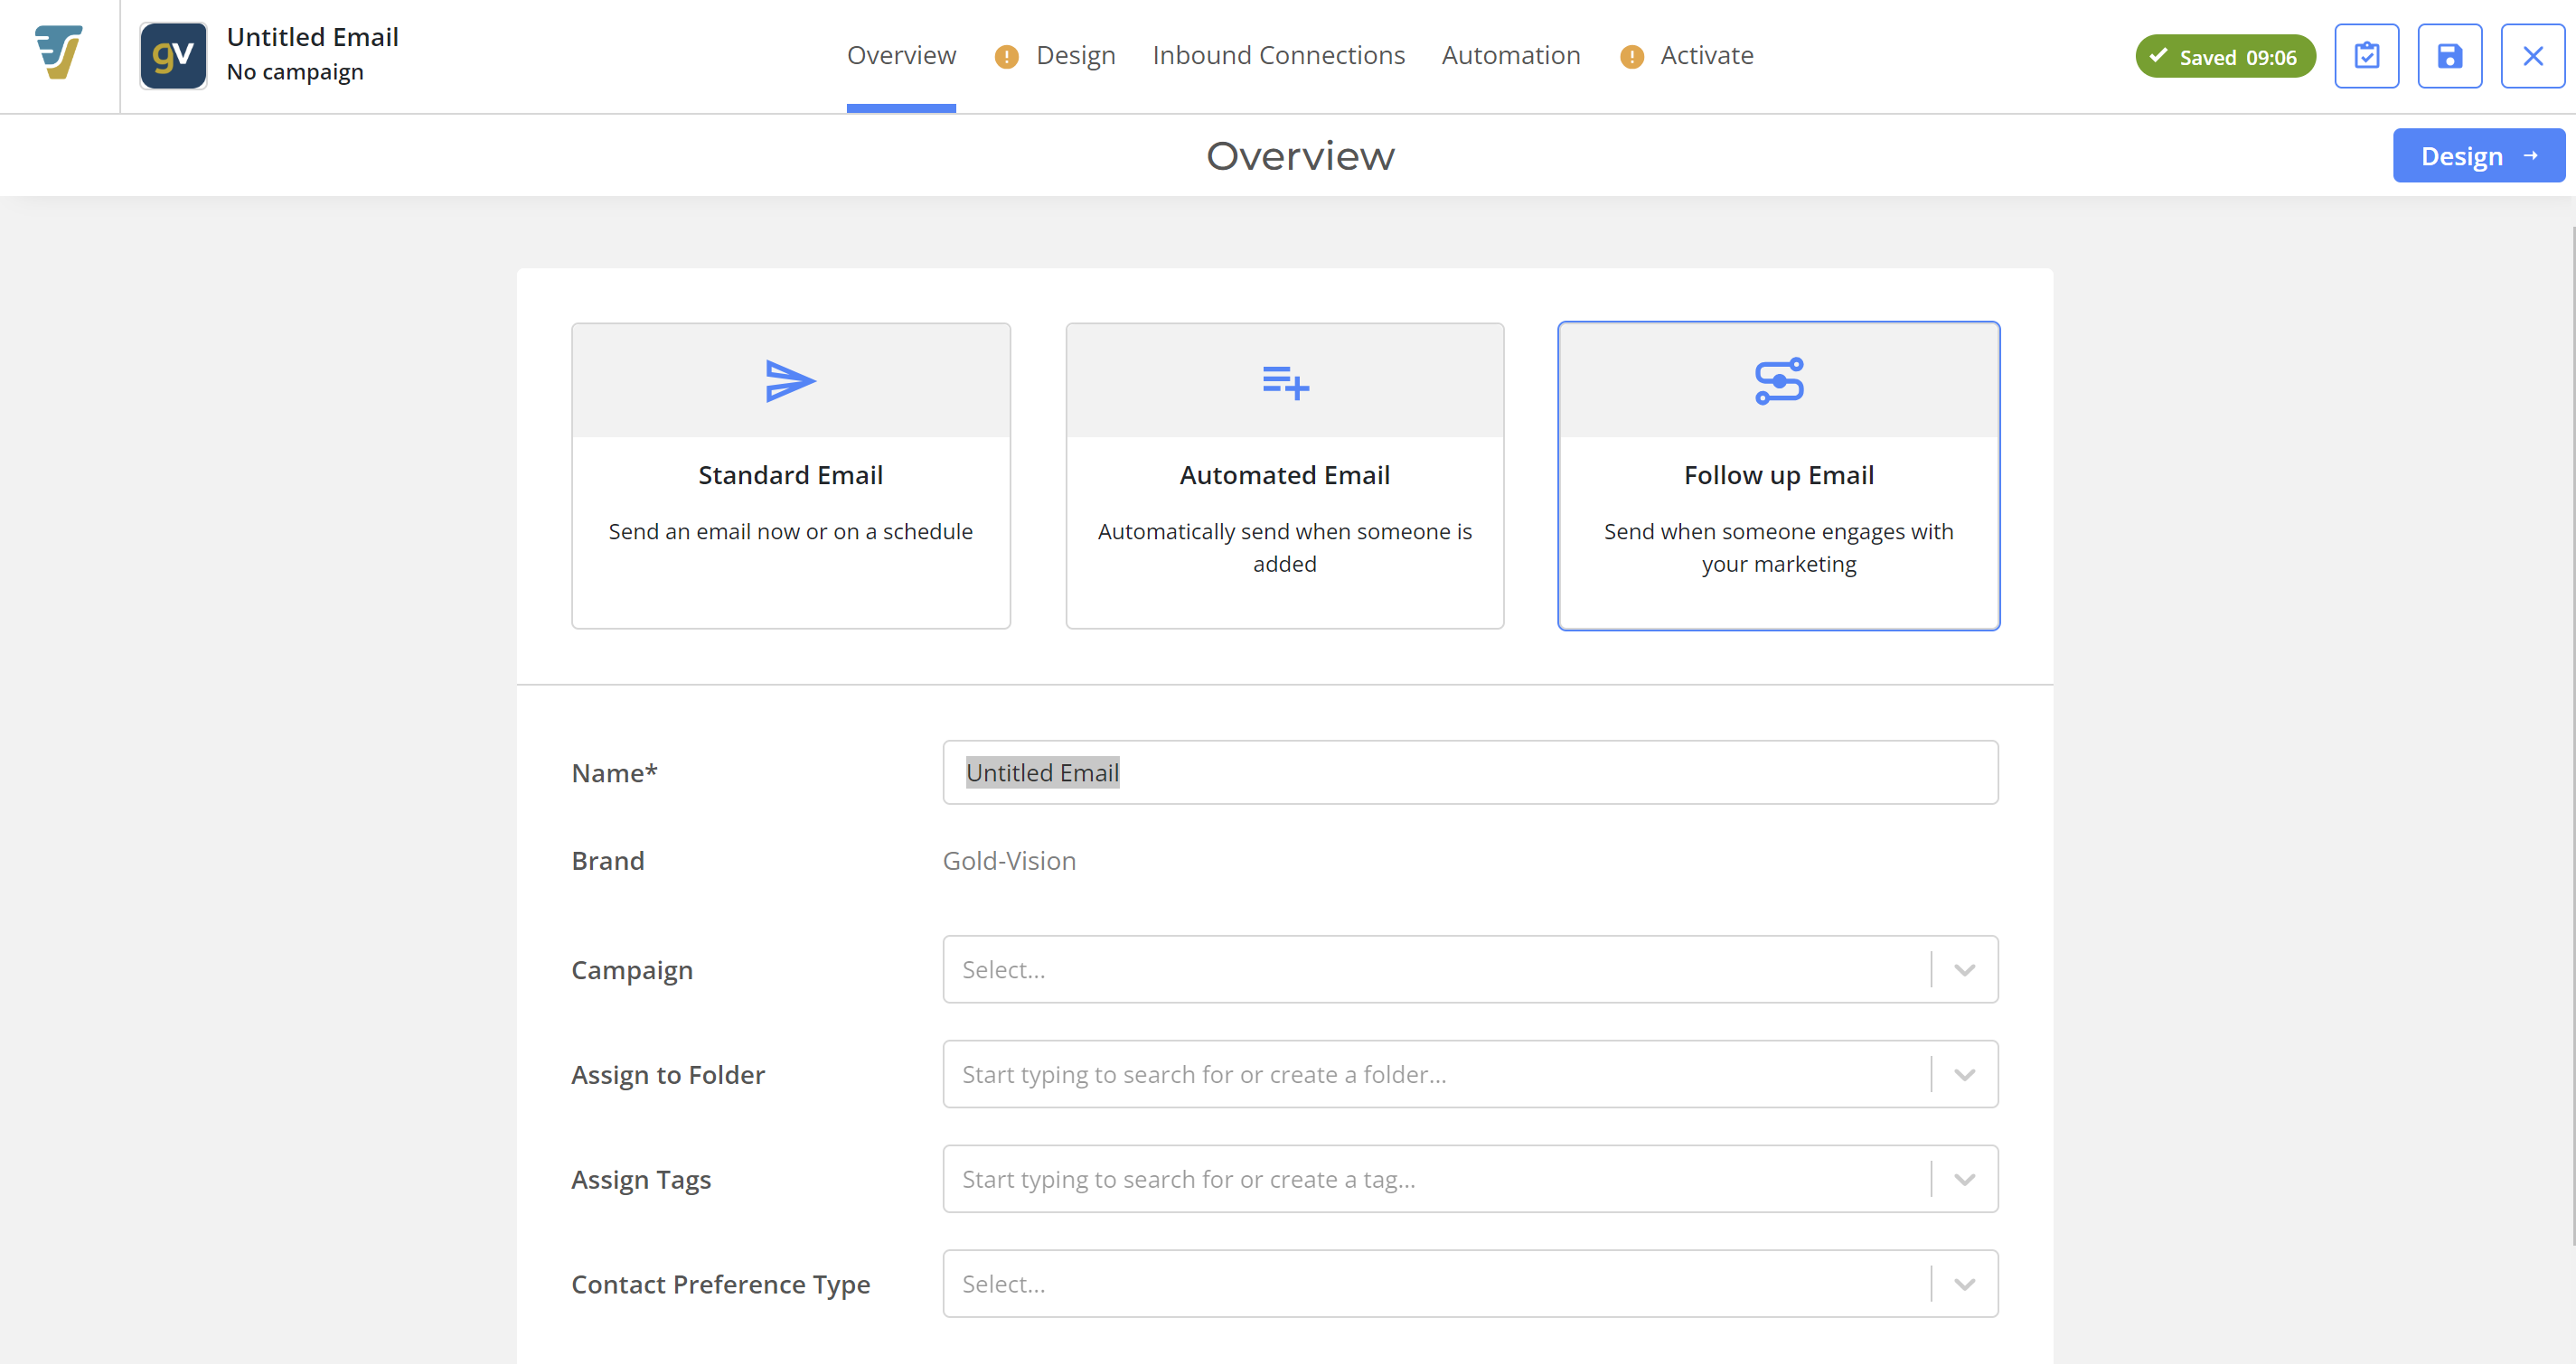Click the Gold-Vision gv brand icon
The height and width of the screenshot is (1364, 2576).
pyautogui.click(x=173, y=56)
